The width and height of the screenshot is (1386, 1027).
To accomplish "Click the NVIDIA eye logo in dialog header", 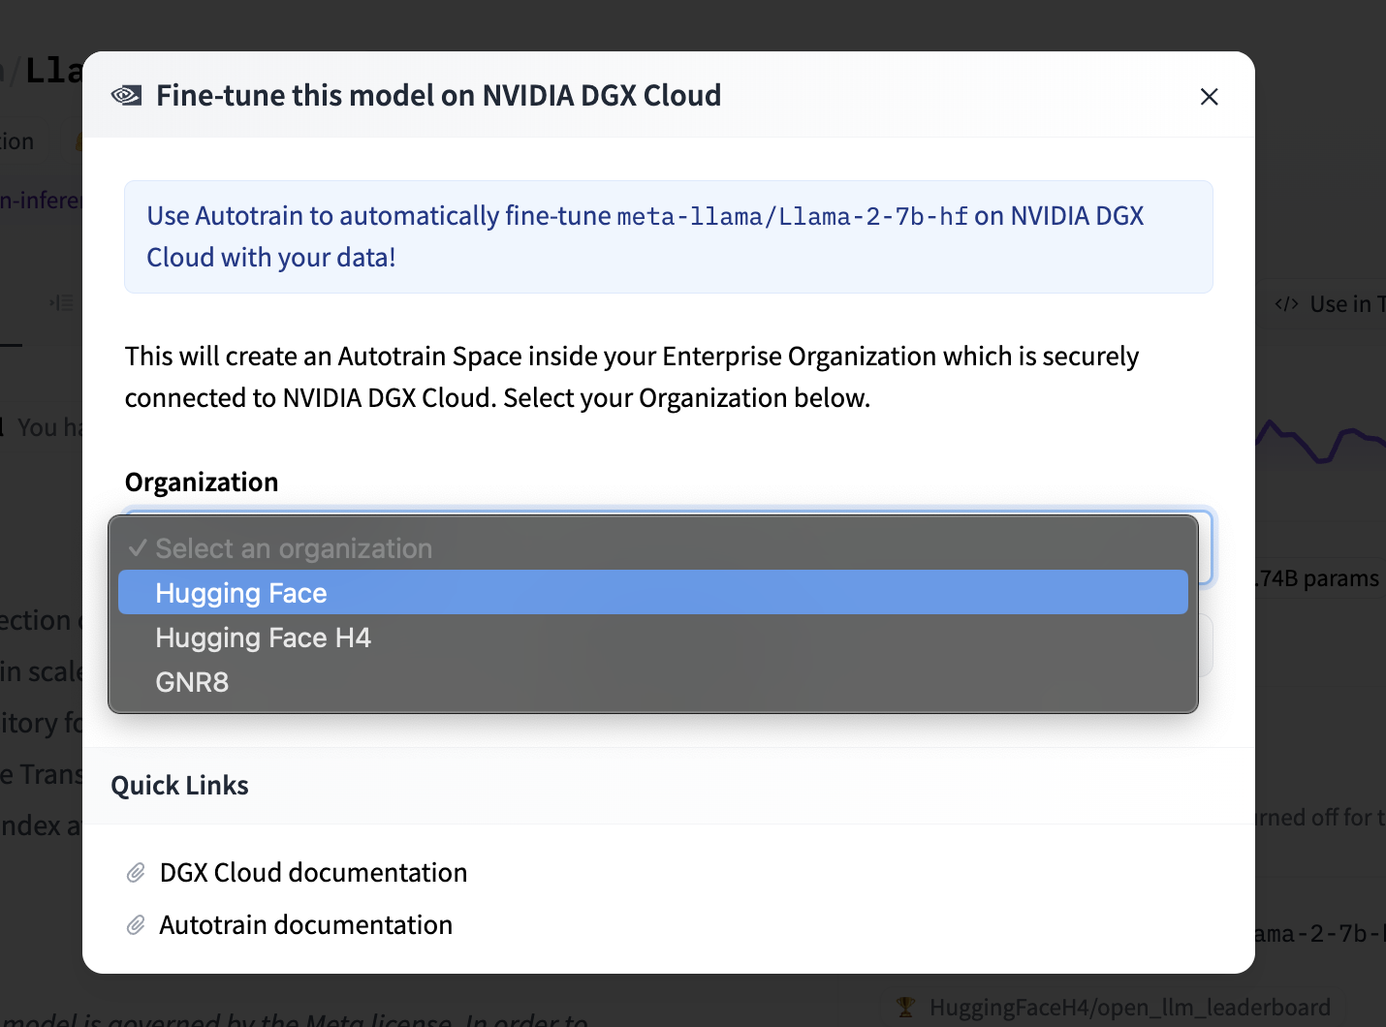I will (126, 95).
